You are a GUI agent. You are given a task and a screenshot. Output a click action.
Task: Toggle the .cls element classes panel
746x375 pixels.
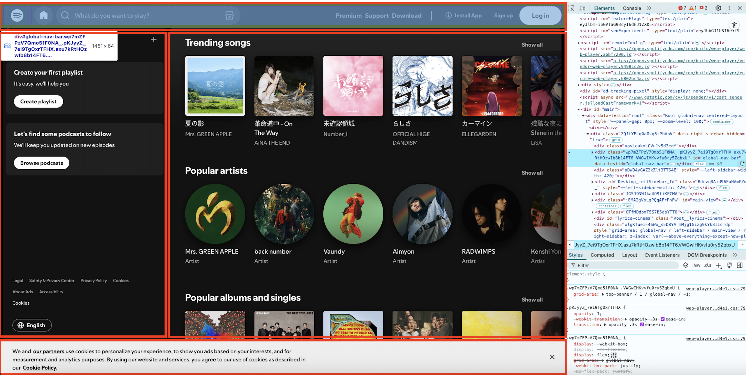click(708, 265)
